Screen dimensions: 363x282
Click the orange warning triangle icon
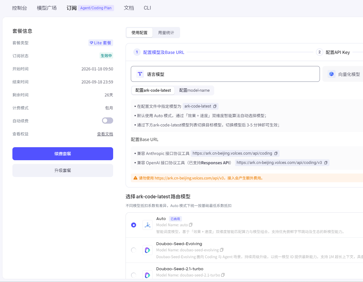[x=135, y=178]
